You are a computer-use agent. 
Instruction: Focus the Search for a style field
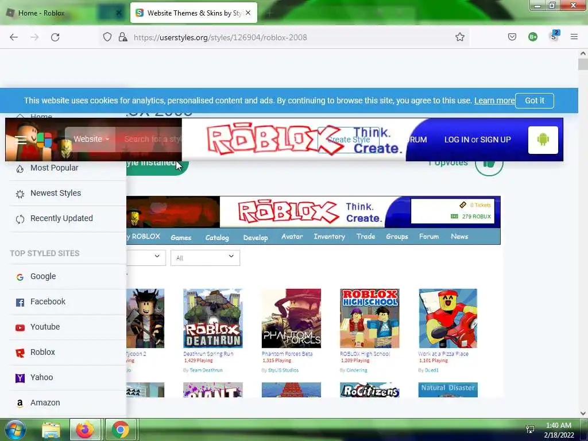pos(152,139)
